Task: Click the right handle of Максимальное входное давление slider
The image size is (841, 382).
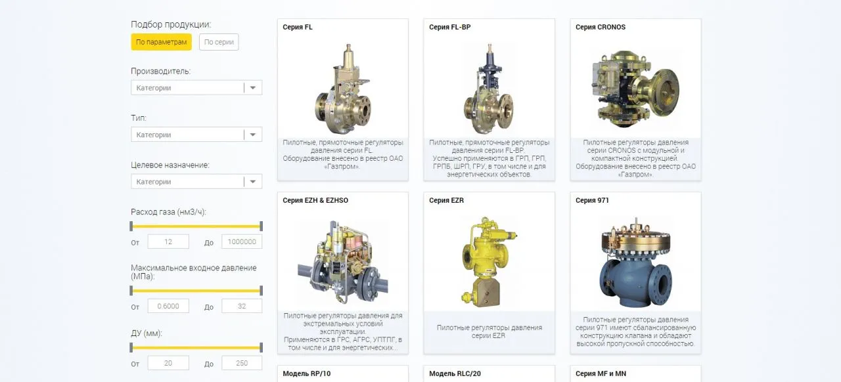Action: click(261, 290)
